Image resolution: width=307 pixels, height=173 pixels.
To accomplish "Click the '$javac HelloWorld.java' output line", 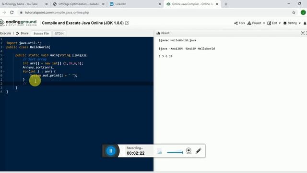I will click(177, 40).
